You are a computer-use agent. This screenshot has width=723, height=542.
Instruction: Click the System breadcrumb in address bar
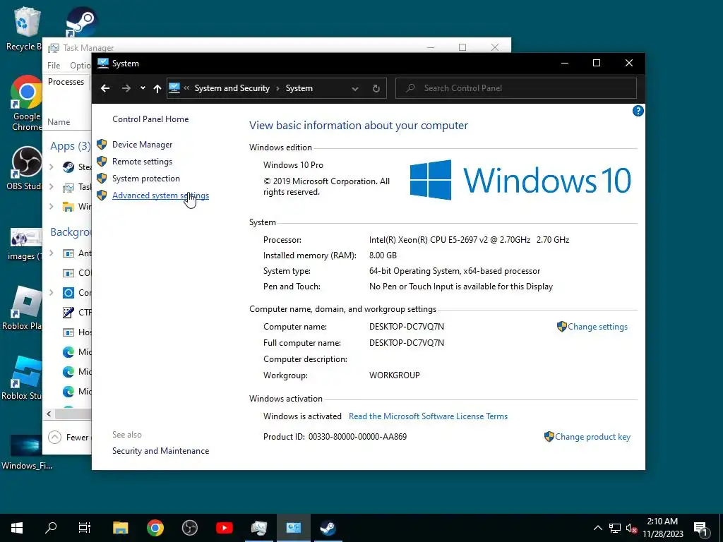tap(299, 88)
